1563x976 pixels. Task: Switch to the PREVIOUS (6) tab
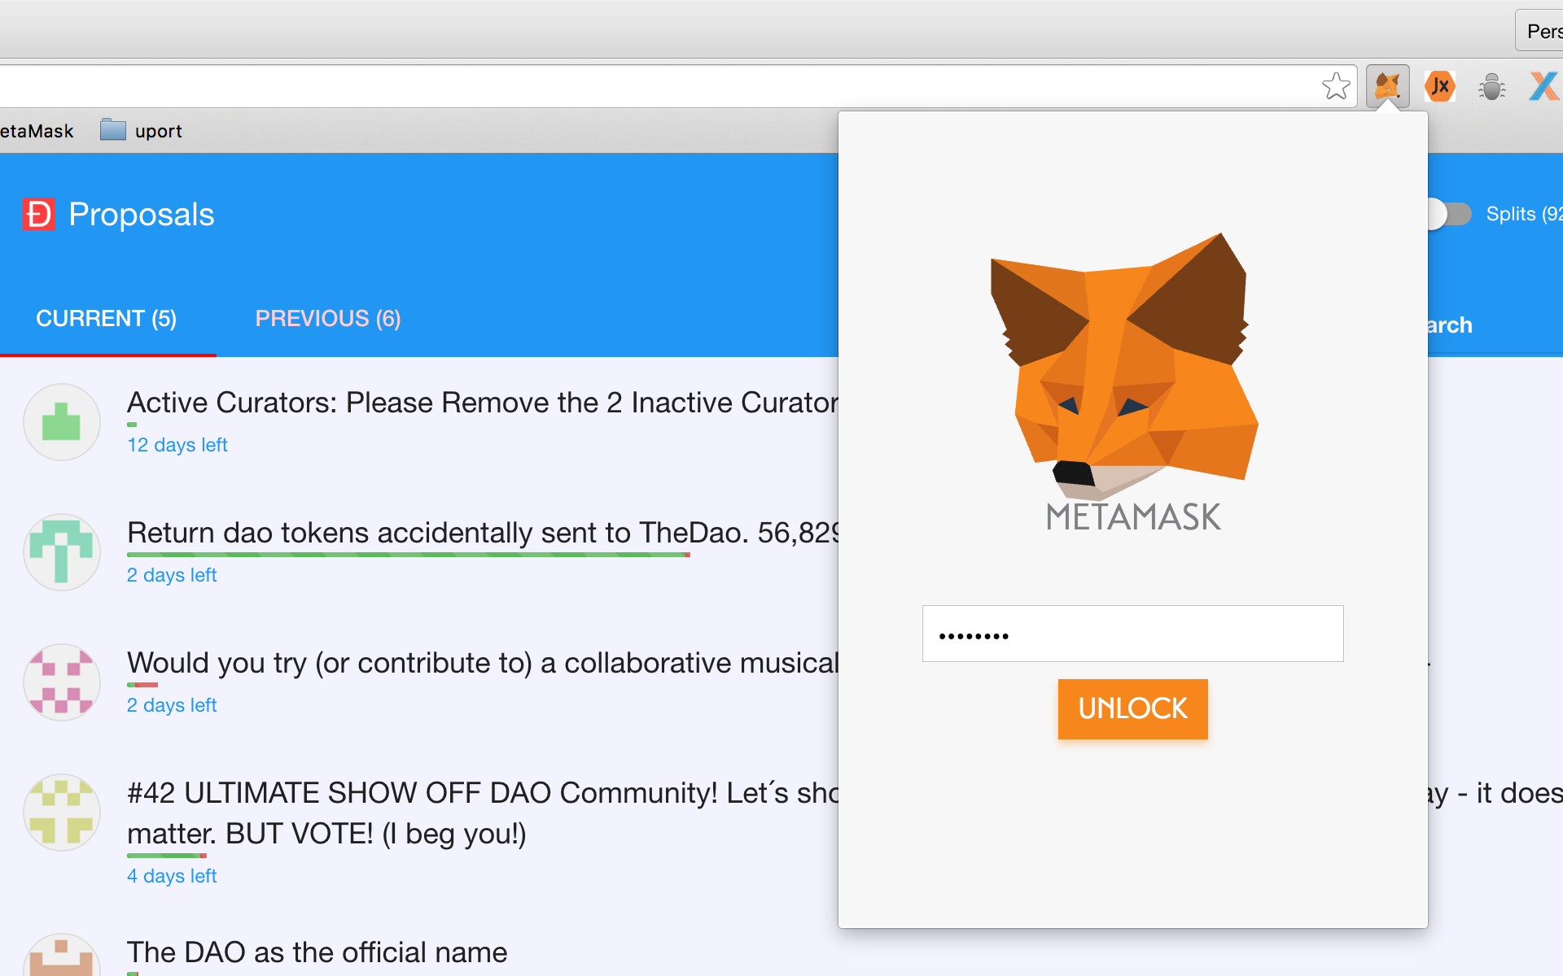coord(328,319)
